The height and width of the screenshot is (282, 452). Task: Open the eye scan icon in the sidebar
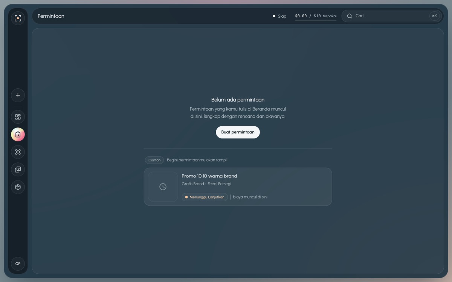point(18,152)
